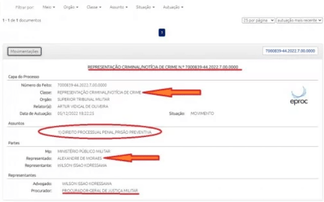Expand the Órgão filter dropdown
324x202 pixels.
[71, 7]
